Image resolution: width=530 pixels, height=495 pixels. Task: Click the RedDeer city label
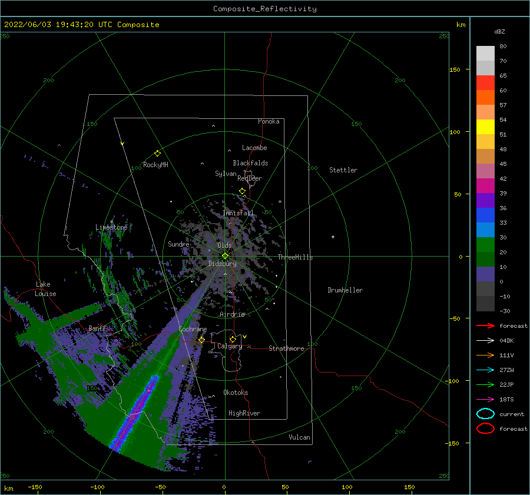(x=250, y=178)
